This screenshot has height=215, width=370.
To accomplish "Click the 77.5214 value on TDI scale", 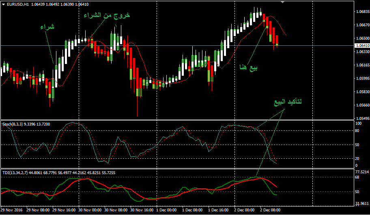I will click(362, 172).
